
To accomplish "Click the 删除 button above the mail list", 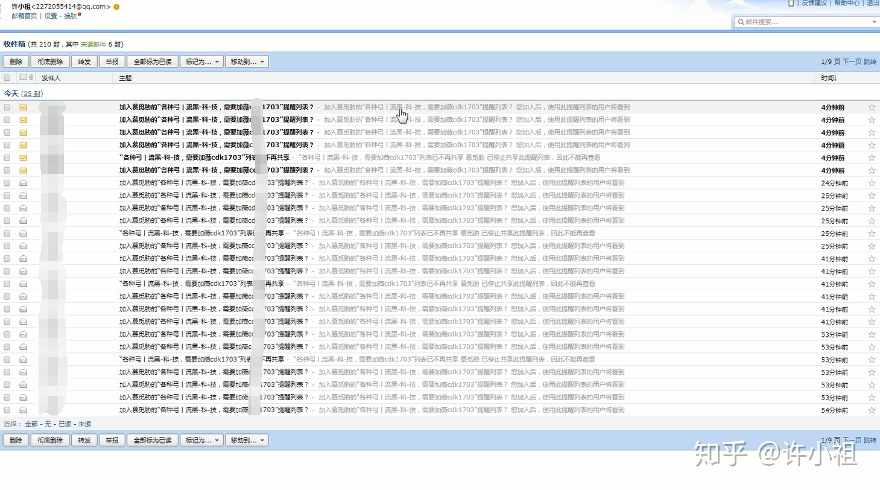I will pos(16,62).
